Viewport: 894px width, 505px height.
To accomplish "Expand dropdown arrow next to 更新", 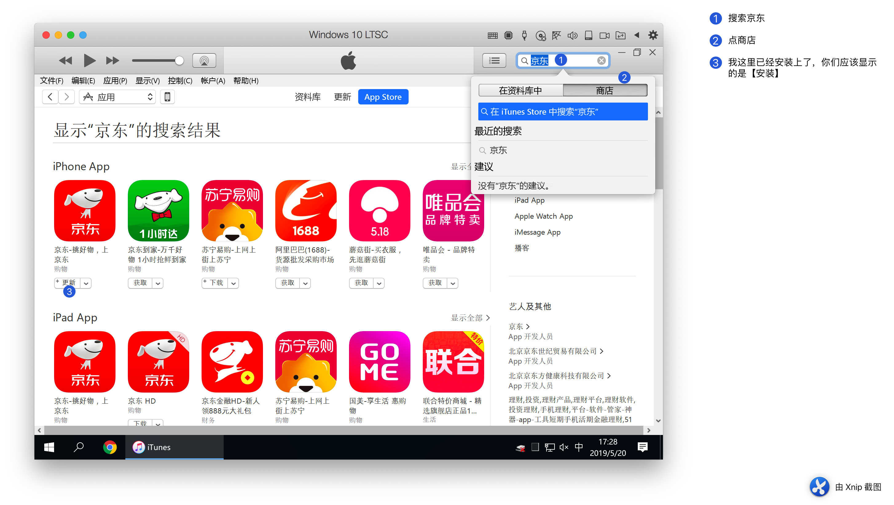I will [x=86, y=283].
